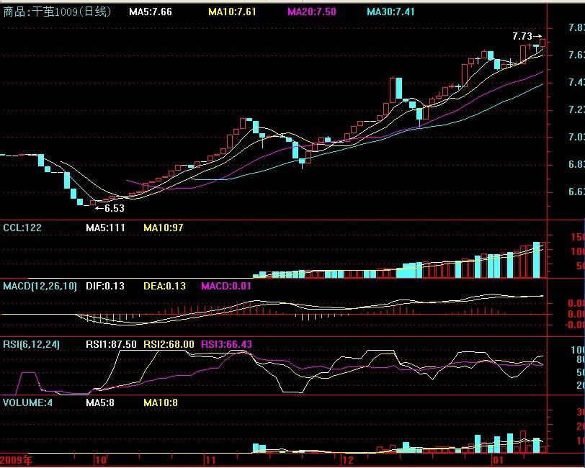Viewport: 585px width, 468px height.
Task: Select month 12 on the time axis
Action: [x=348, y=459]
